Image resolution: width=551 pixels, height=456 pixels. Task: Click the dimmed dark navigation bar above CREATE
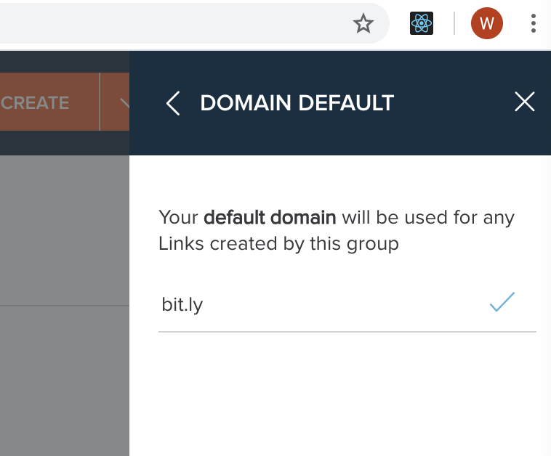65,62
